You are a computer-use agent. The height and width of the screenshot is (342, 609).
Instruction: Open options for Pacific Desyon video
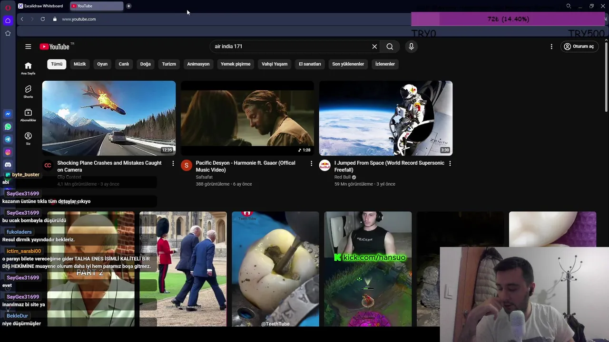point(312,163)
